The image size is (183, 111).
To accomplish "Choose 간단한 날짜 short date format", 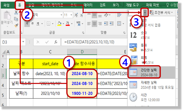I will pos(152,72).
